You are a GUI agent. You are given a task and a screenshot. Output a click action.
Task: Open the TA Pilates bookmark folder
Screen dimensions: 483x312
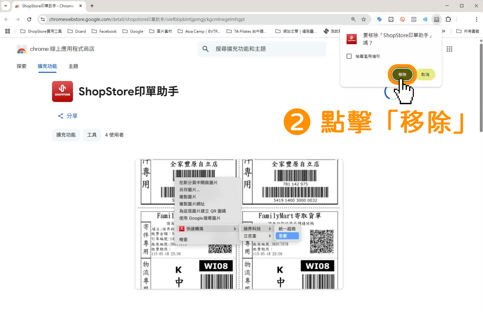coord(247,31)
